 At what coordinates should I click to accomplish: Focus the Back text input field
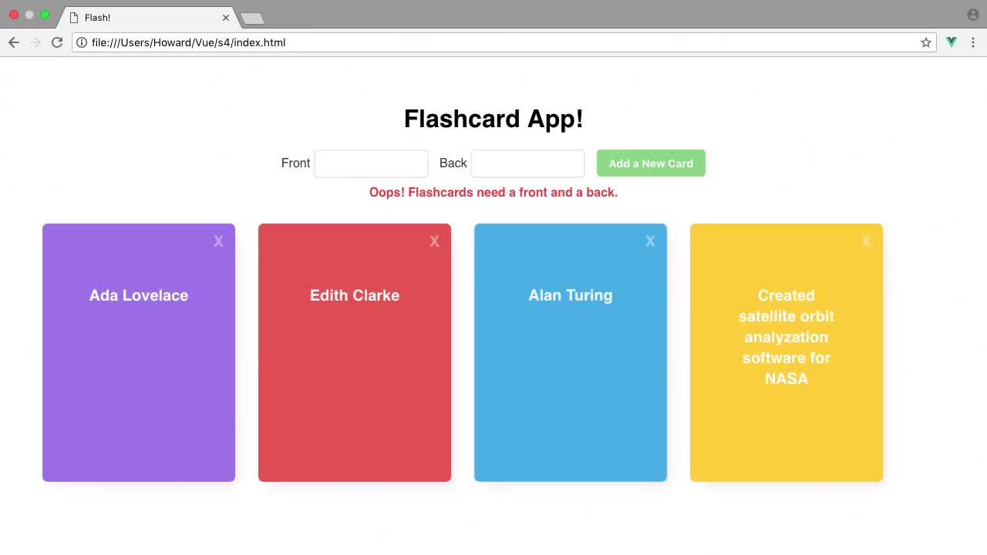(x=527, y=163)
